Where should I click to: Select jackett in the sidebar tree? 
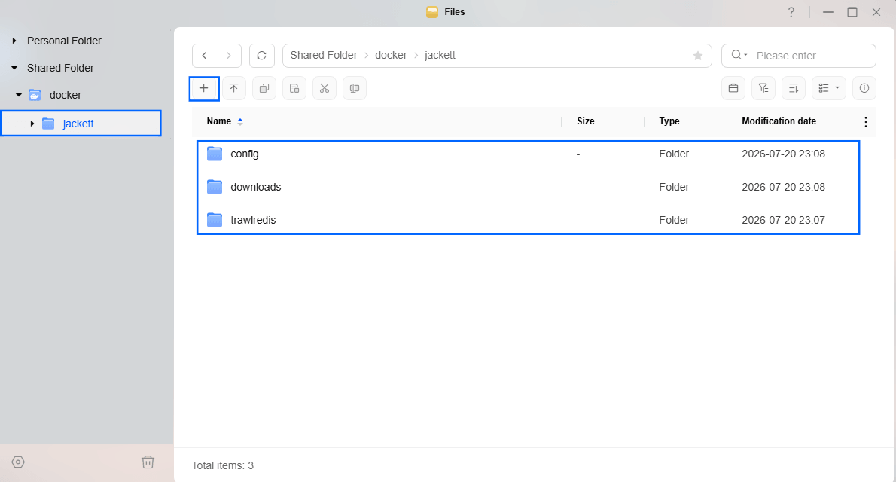click(x=78, y=124)
